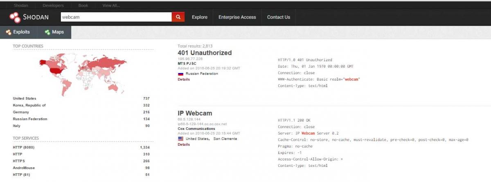The height and width of the screenshot is (182, 491).
Task: Open the View All... top bar menu
Action: [x=111, y=6]
